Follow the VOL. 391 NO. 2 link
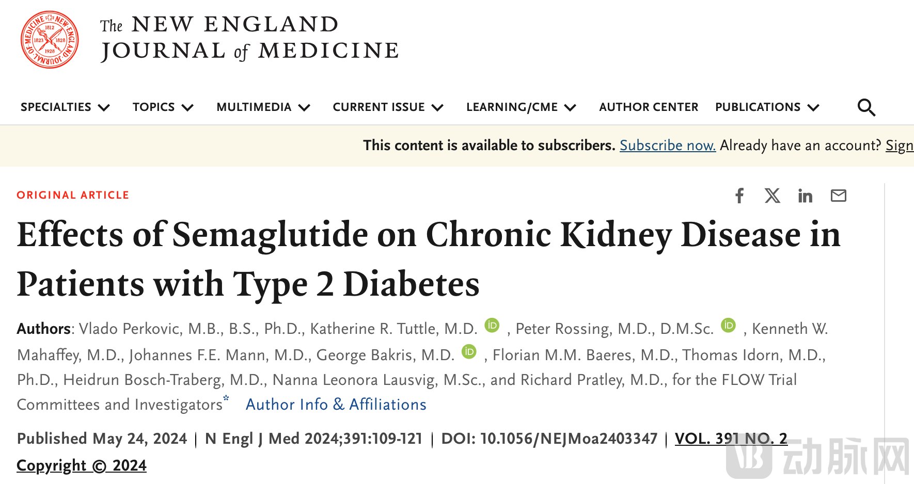Viewport: 914px width, 484px height. point(731,439)
